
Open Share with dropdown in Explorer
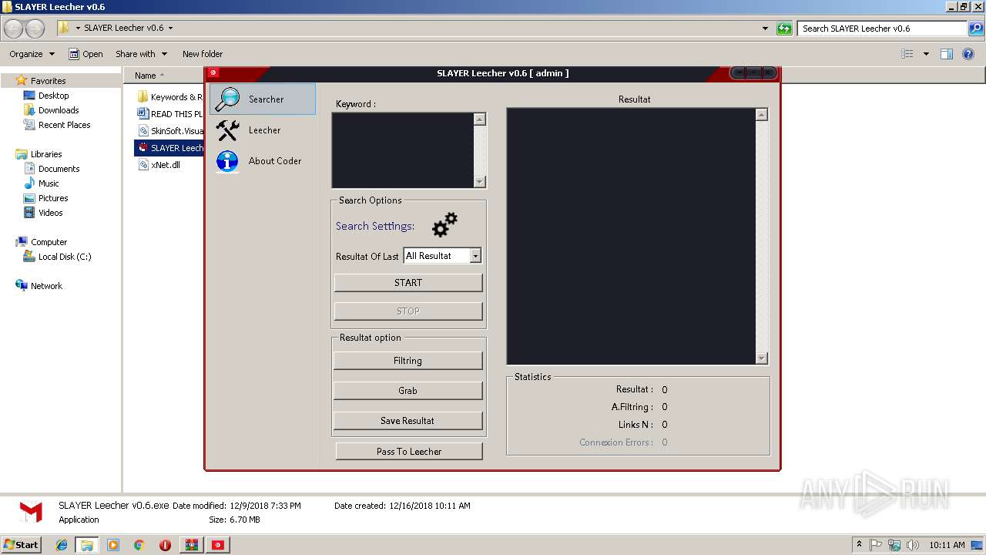pos(141,54)
